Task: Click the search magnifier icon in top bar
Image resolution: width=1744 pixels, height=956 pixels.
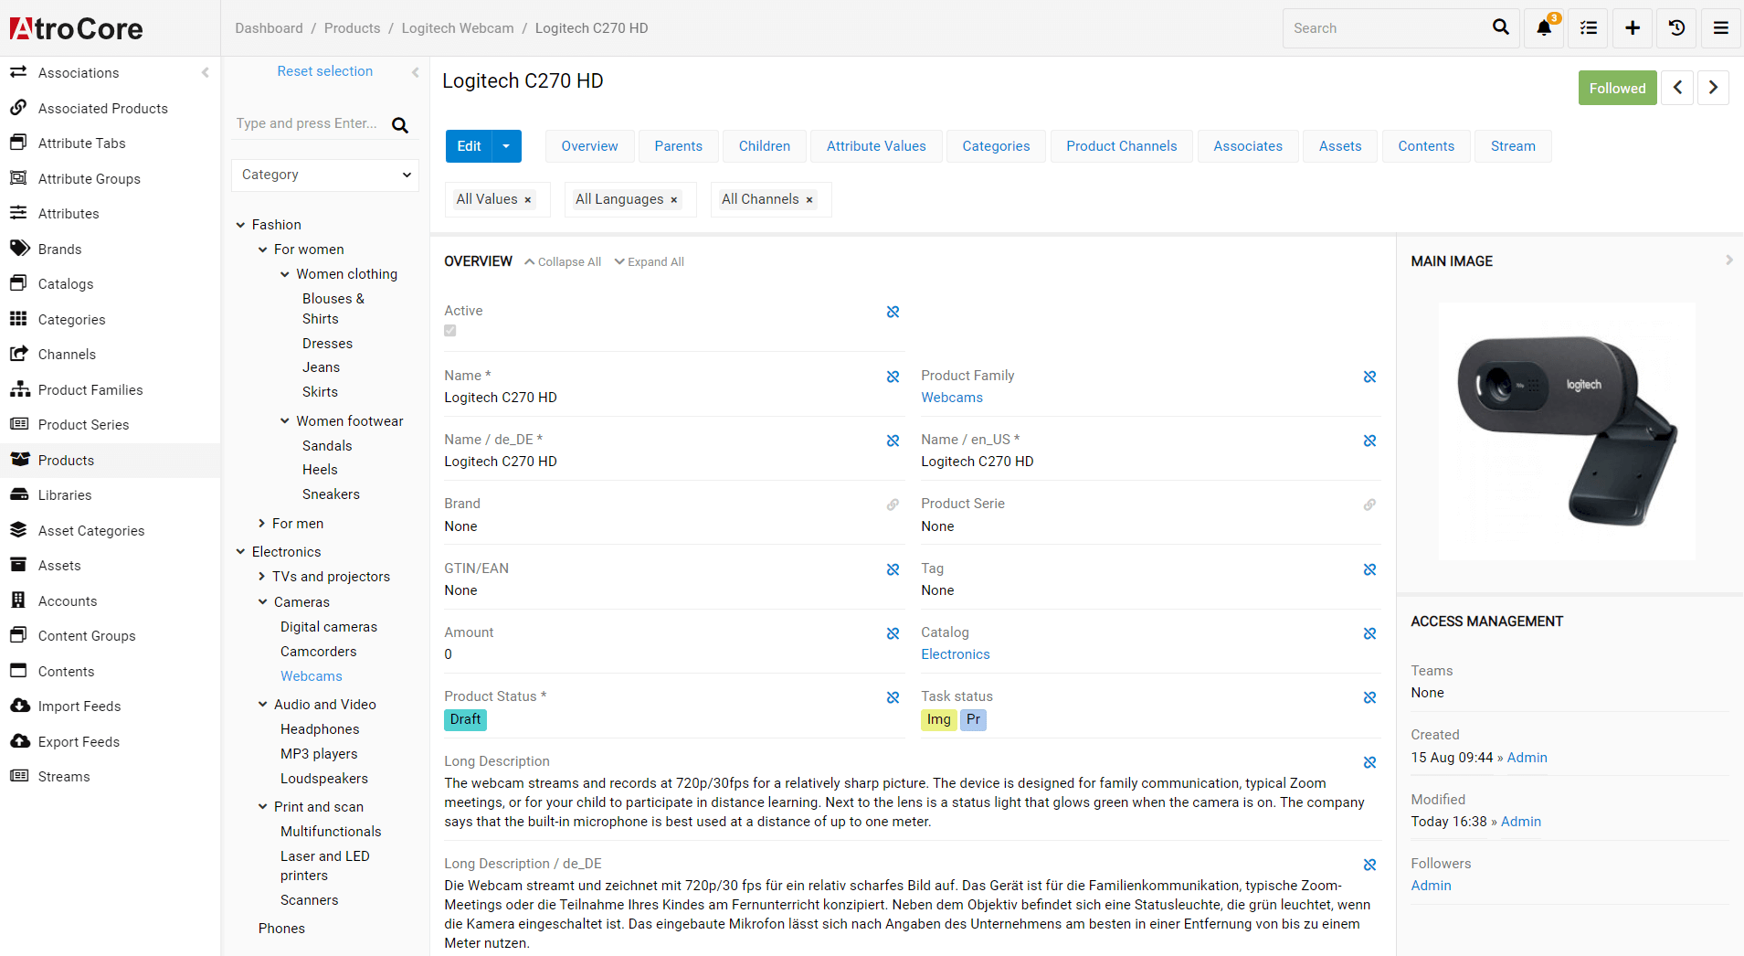Action: point(1500,27)
